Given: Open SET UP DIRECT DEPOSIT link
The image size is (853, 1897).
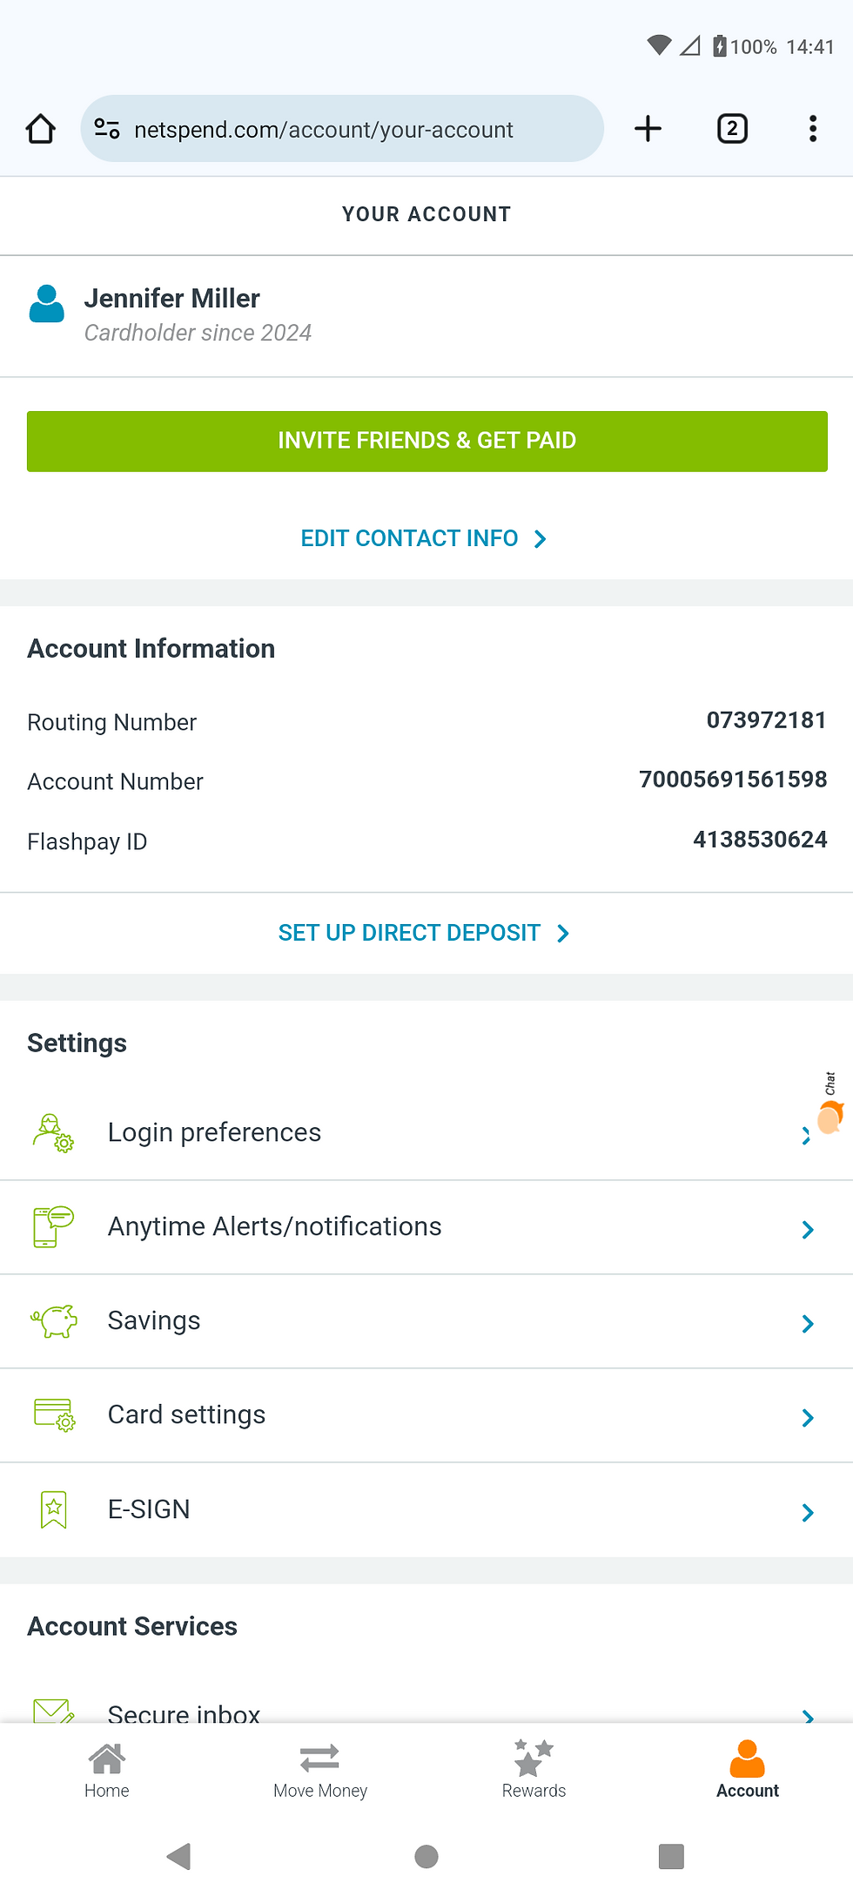Looking at the screenshot, I should tap(424, 933).
